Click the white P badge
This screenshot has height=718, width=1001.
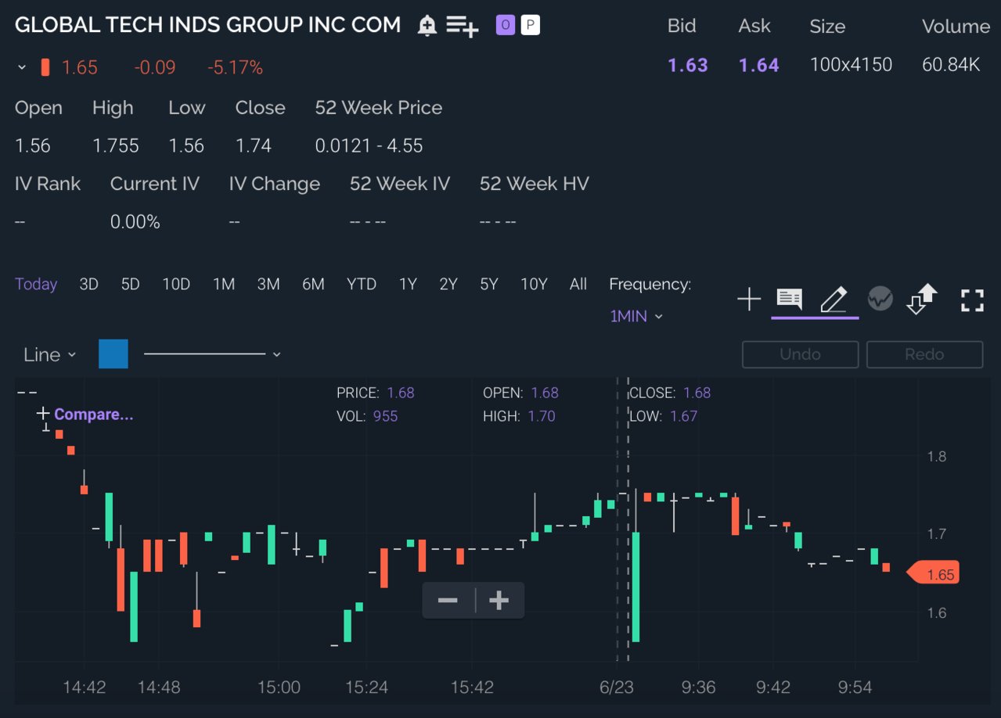531,26
